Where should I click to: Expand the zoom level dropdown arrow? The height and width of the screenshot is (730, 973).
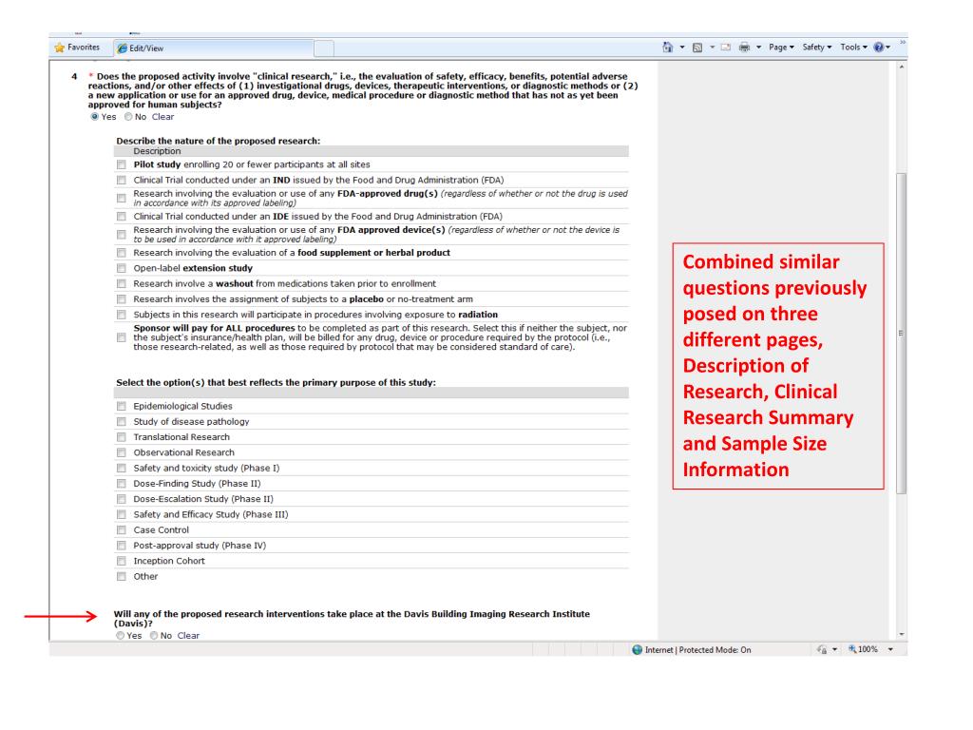[890, 650]
